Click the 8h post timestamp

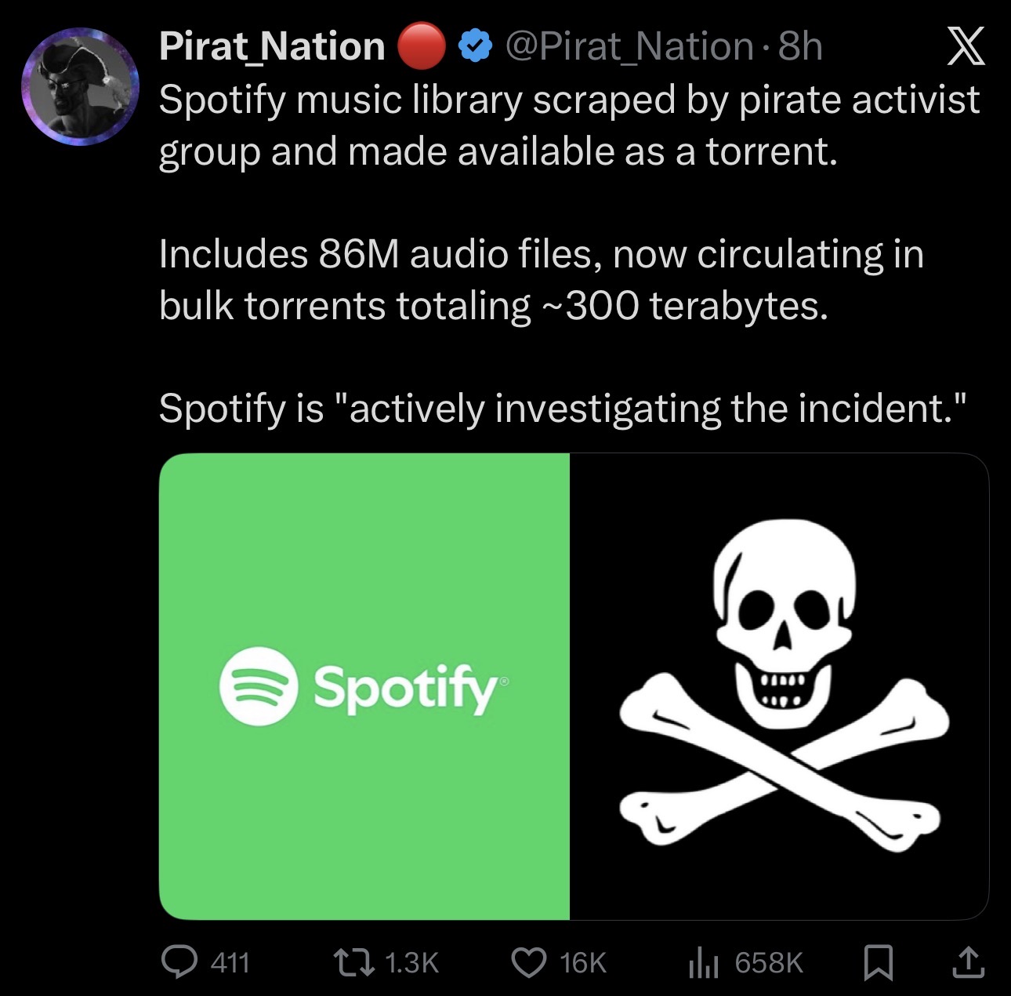tap(800, 46)
